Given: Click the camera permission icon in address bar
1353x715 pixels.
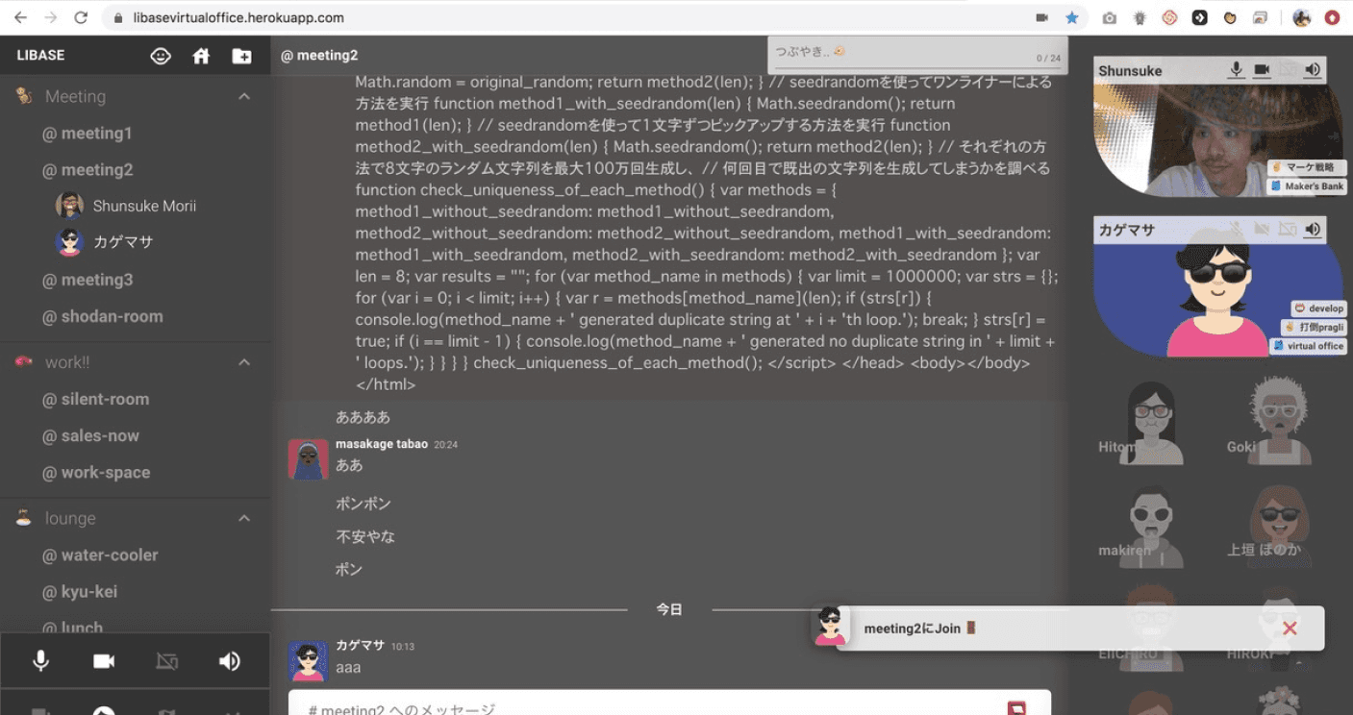Looking at the screenshot, I should click(1041, 17).
